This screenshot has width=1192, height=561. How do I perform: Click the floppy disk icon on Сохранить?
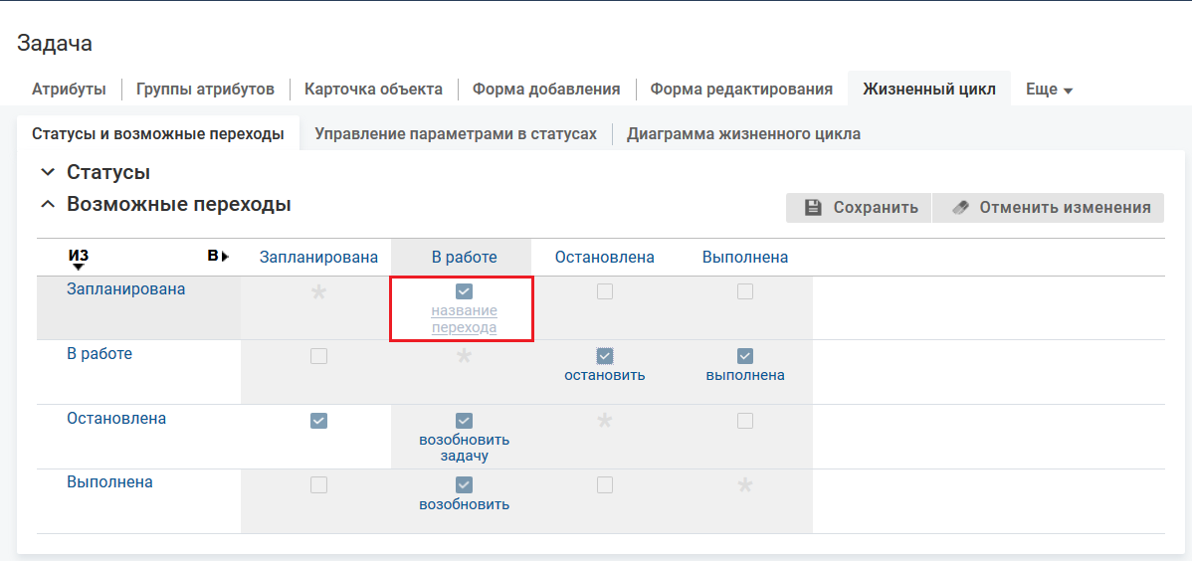point(813,208)
